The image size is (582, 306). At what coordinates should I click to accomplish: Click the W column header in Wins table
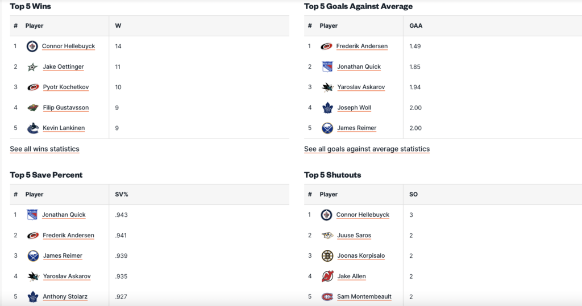118,26
